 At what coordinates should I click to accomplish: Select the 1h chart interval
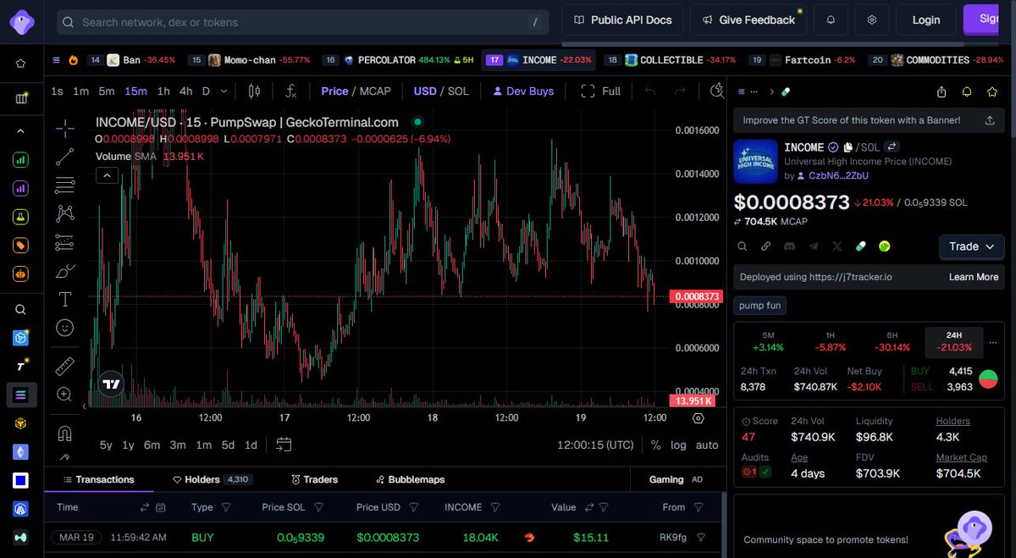163,91
